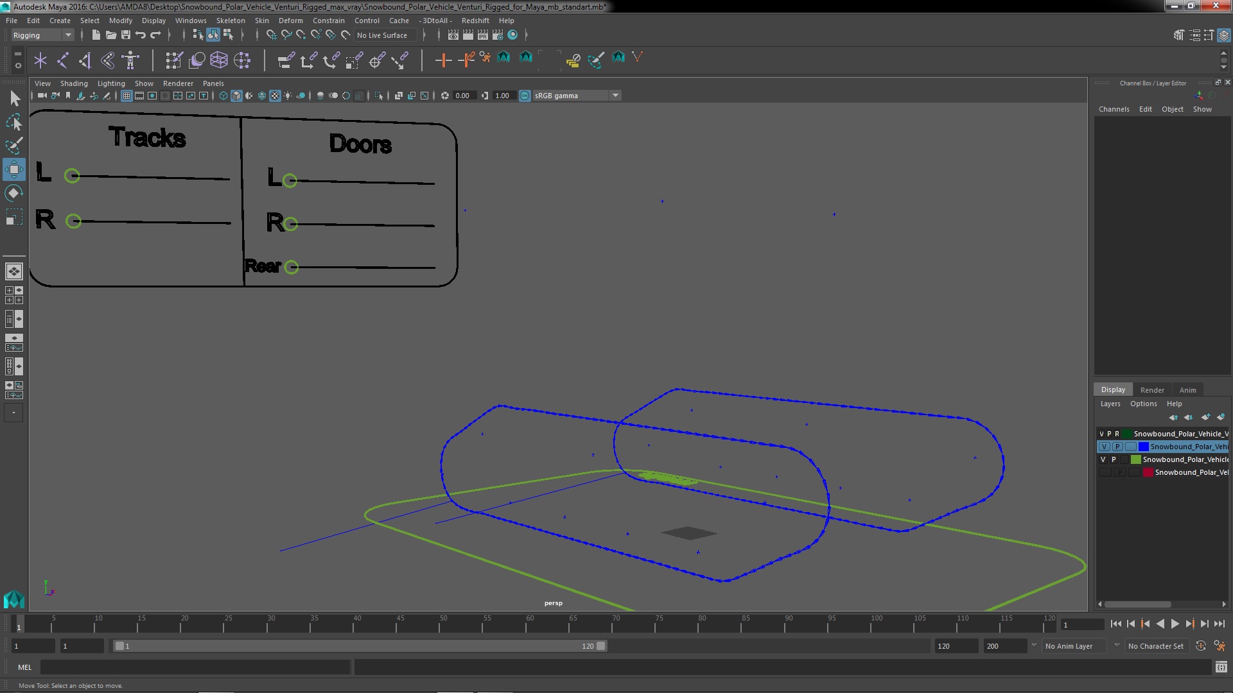Switch to the Render layer tab
Screen dimensions: 1233x693
pos(1151,390)
